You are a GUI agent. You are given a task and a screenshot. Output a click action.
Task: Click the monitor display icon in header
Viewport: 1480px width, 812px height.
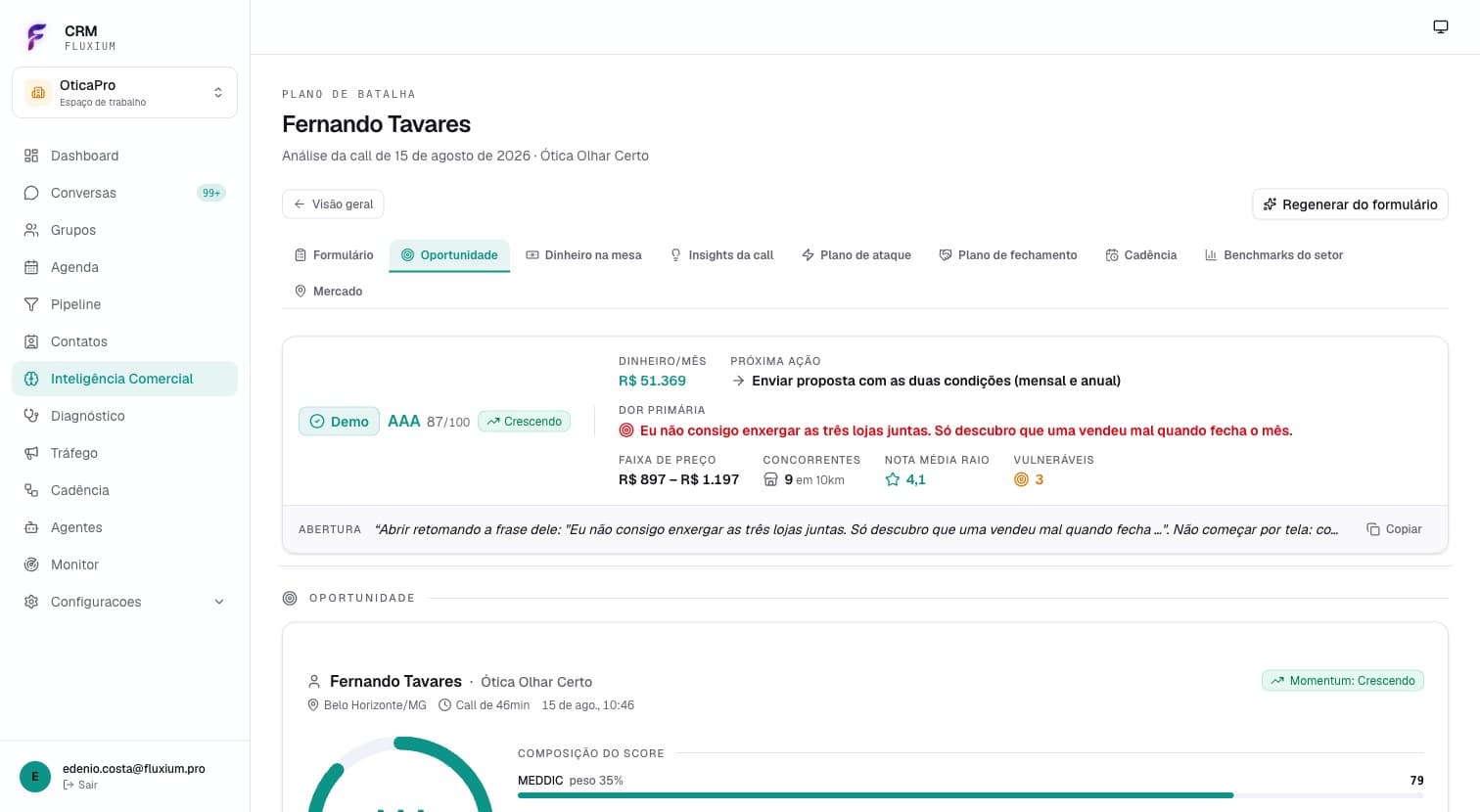point(1441,26)
